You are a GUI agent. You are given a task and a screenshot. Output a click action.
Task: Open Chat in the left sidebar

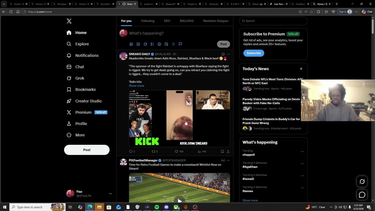[x=75, y=67]
